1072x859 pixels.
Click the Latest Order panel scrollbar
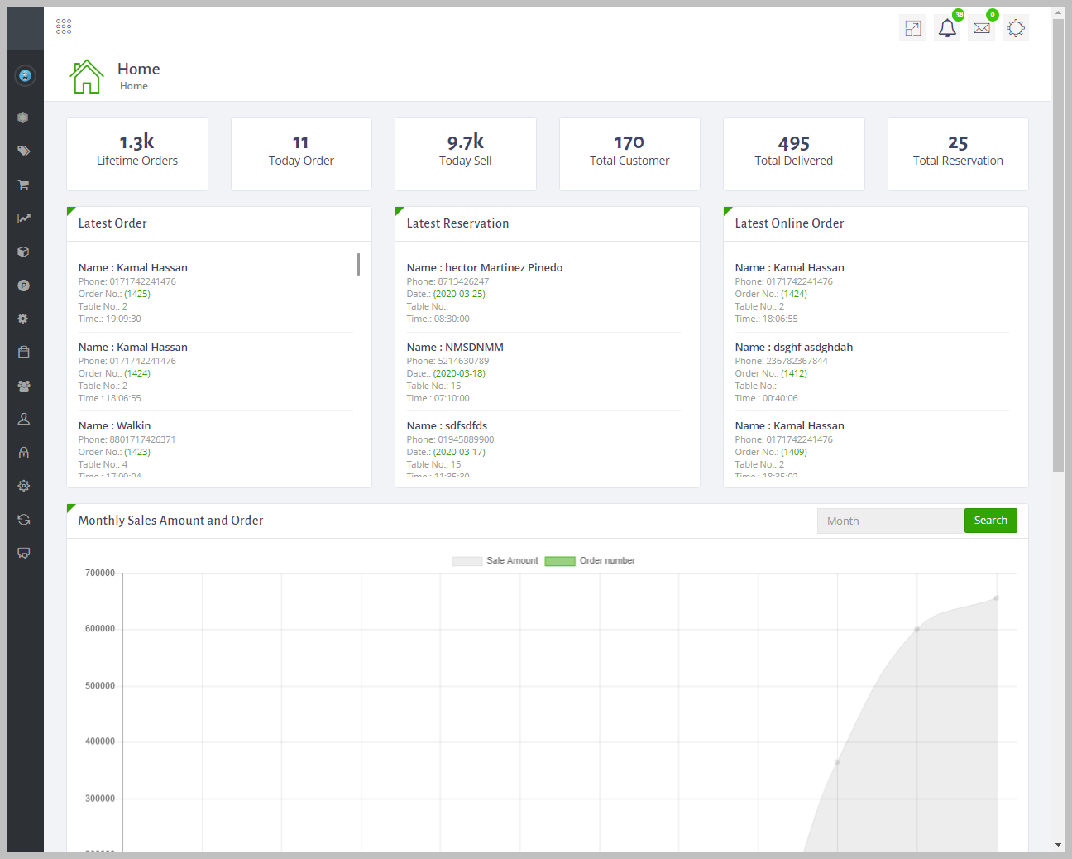click(x=358, y=264)
